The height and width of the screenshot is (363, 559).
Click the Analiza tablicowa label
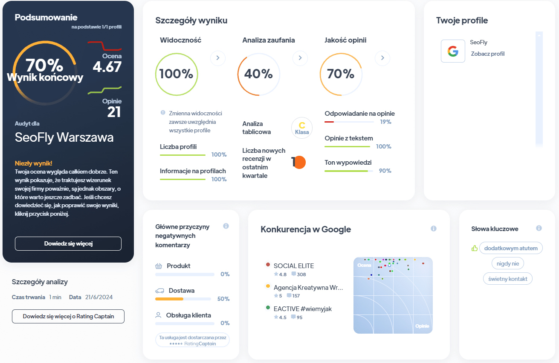(x=257, y=128)
